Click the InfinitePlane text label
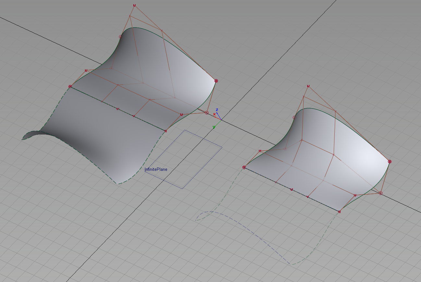The width and height of the screenshot is (421, 282). 156,170
